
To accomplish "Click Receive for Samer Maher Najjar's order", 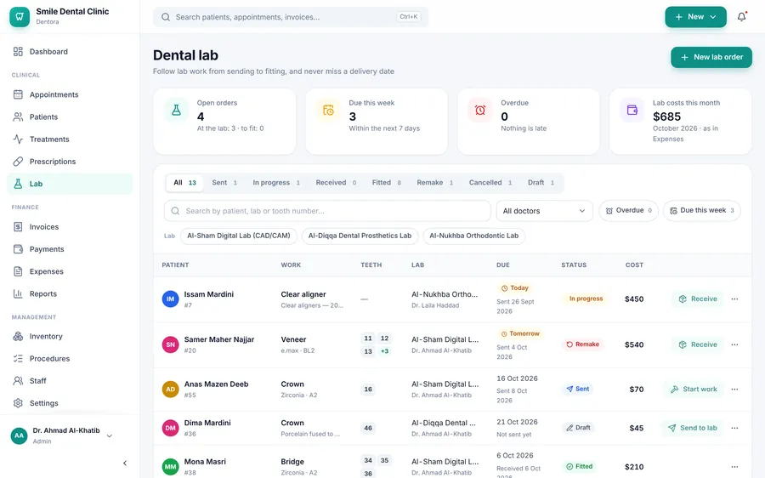I will pos(698,344).
